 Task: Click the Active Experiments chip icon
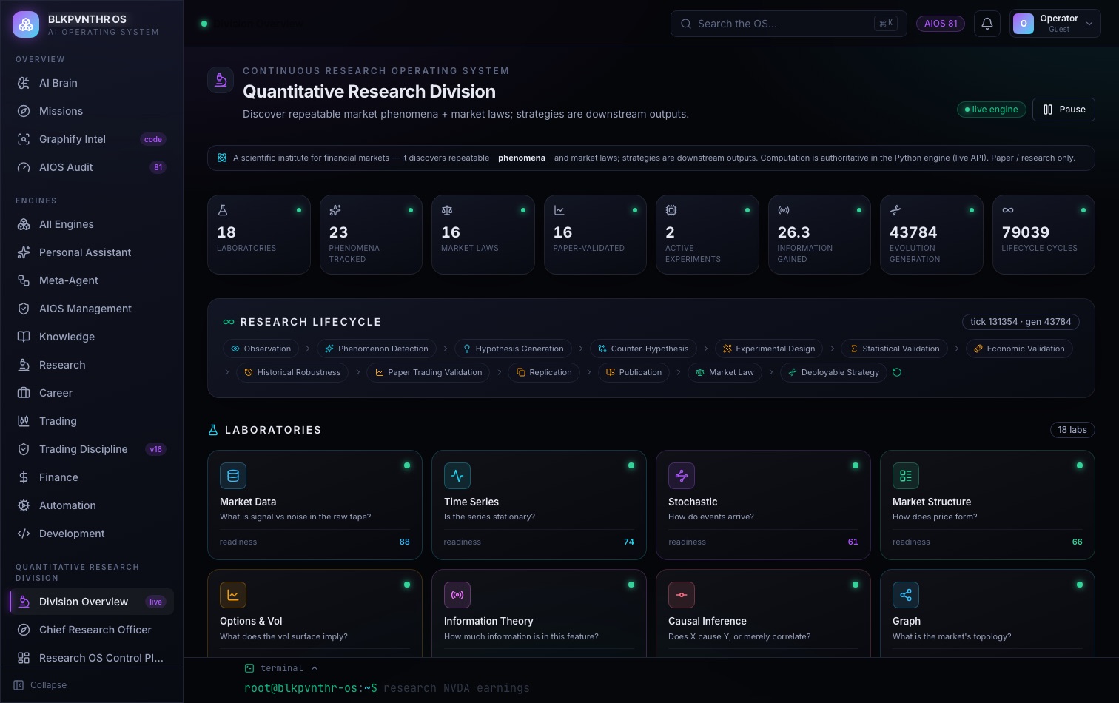(x=671, y=210)
